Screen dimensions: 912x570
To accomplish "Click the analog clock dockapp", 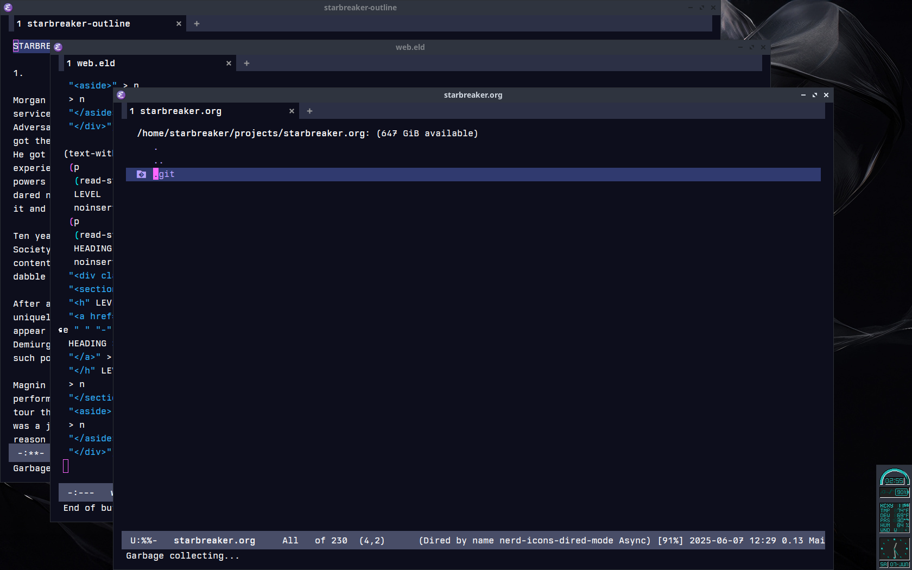I will (894, 549).
